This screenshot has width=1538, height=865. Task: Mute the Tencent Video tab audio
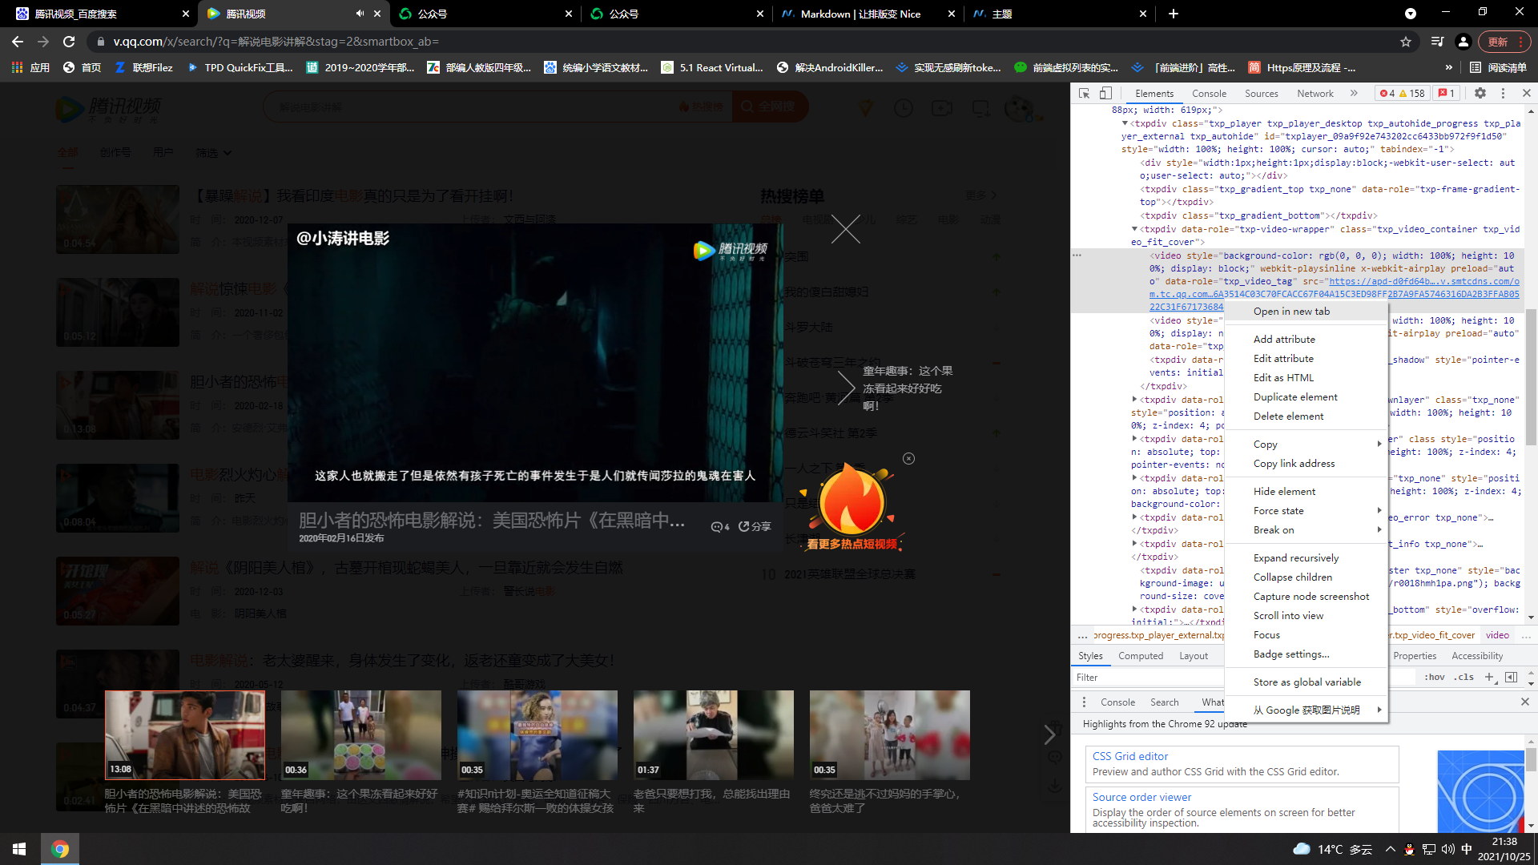(x=360, y=14)
